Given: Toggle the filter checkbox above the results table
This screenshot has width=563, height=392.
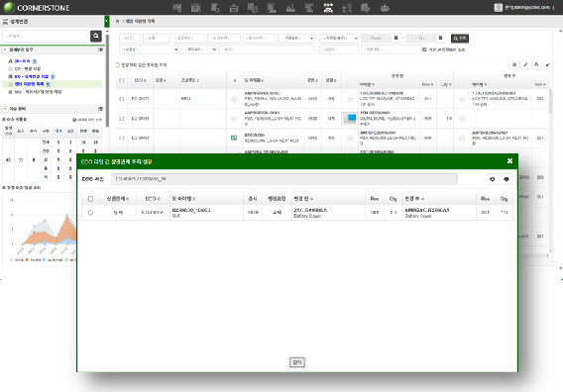Looking at the screenshot, I should point(118,65).
